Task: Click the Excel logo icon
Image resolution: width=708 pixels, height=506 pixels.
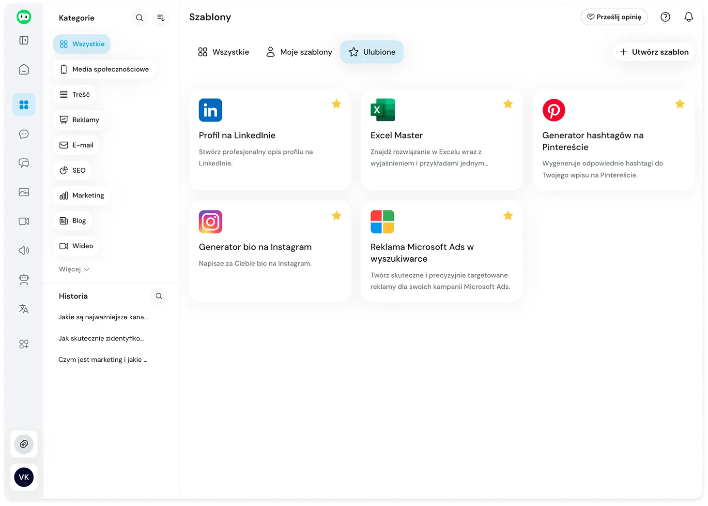Action: (x=383, y=110)
